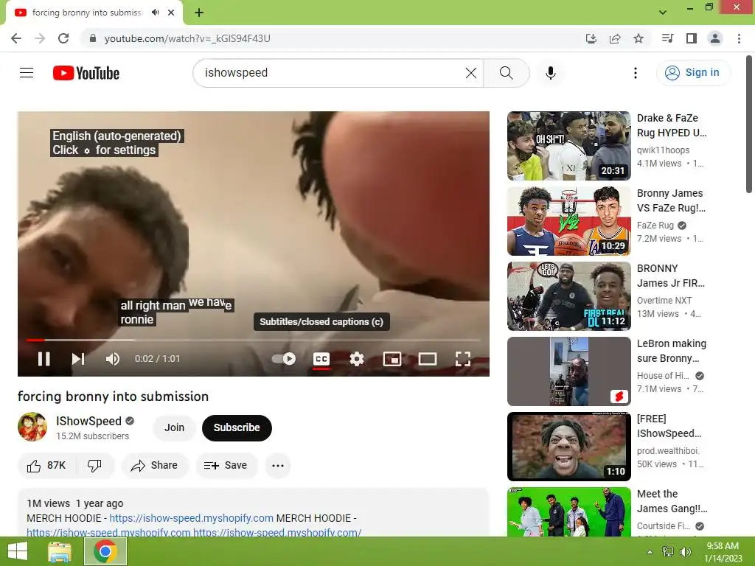Open YouTube settings three-dot menu
The width and height of the screenshot is (755, 566).
[636, 73]
